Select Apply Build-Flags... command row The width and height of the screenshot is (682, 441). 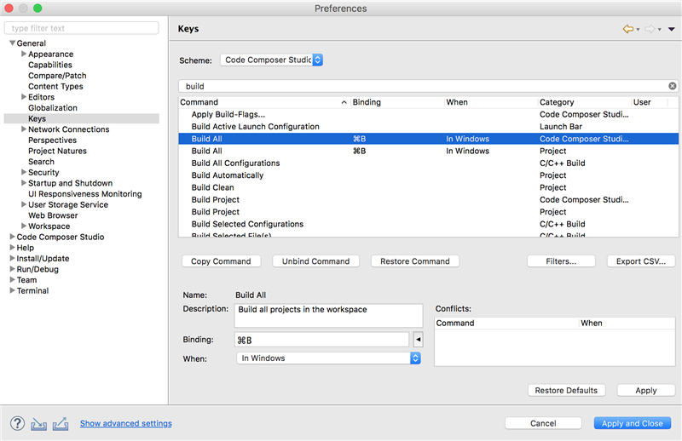[x=429, y=114]
